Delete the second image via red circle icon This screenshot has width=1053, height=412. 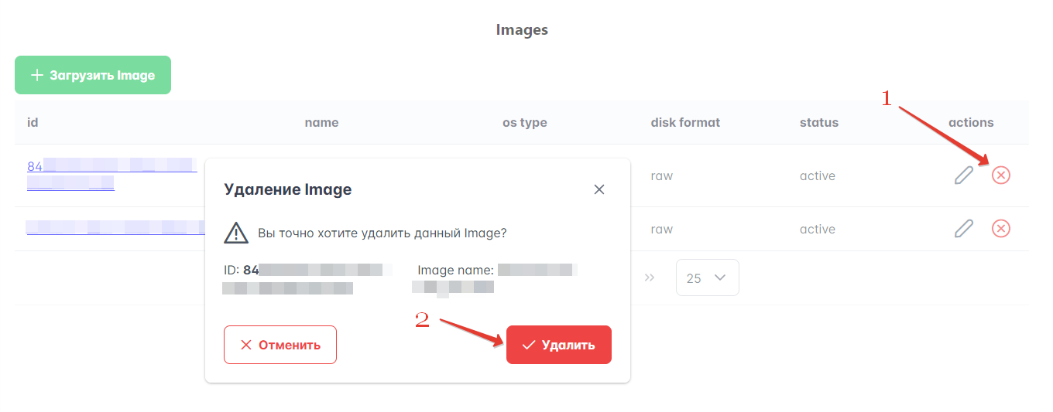pos(1001,229)
